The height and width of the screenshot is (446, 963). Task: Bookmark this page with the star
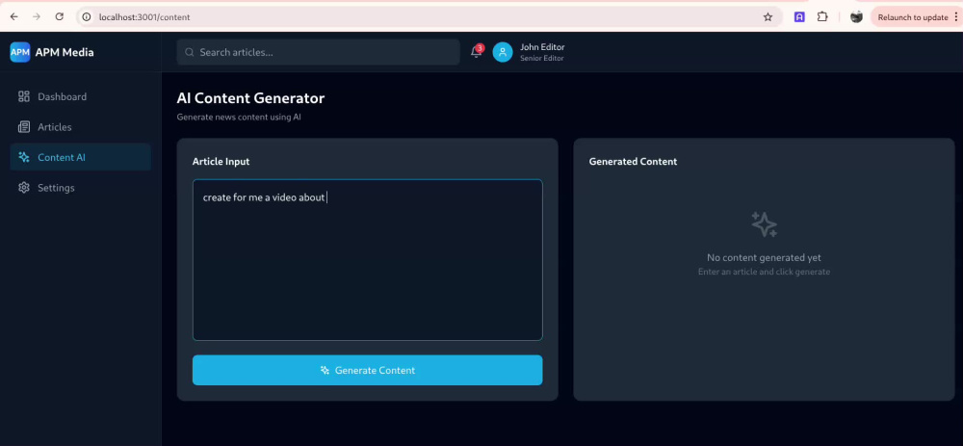click(x=768, y=17)
